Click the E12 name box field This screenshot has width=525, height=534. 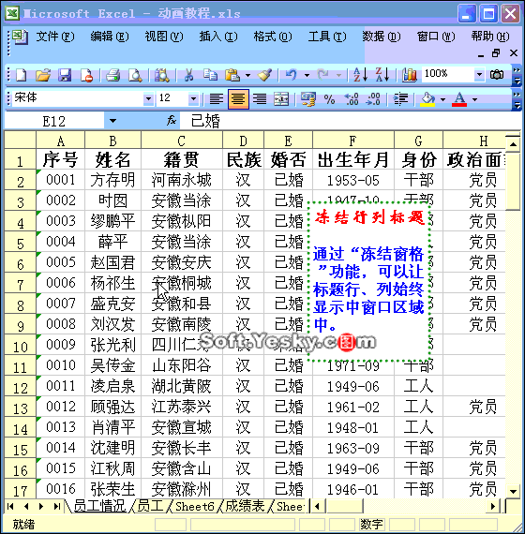(x=54, y=121)
